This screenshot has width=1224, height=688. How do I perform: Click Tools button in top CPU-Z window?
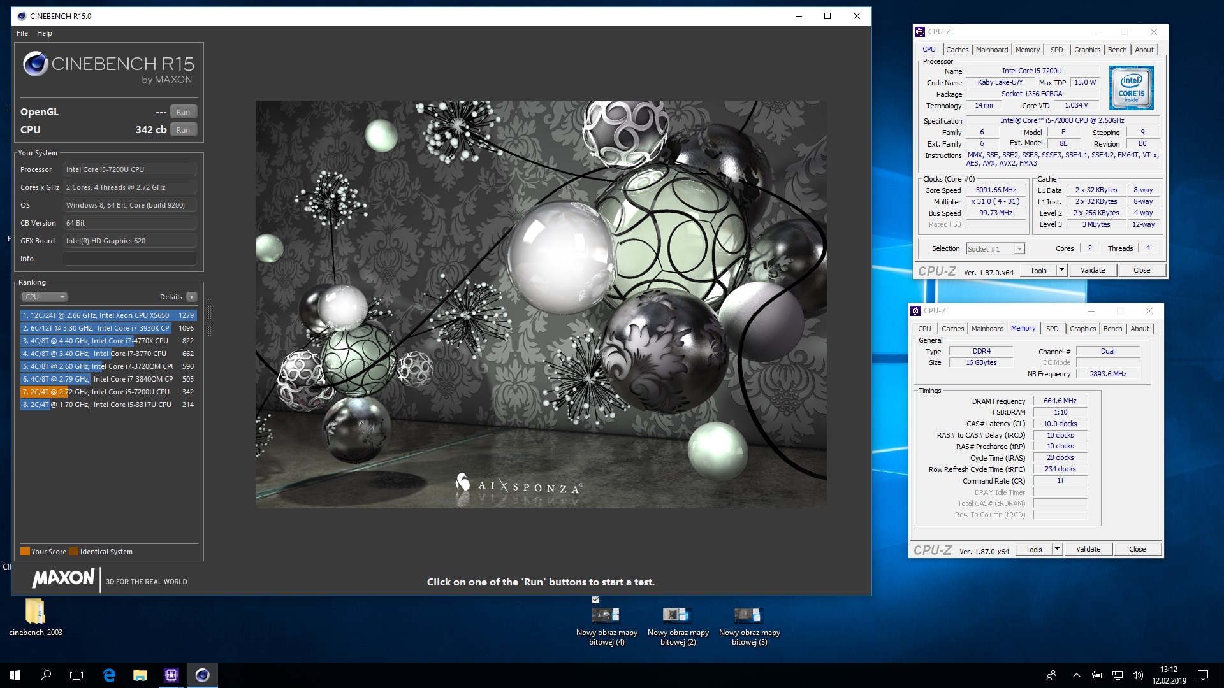pyautogui.click(x=1038, y=271)
